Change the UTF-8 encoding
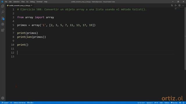This screenshot has width=186, height=104. (x=156, y=103)
